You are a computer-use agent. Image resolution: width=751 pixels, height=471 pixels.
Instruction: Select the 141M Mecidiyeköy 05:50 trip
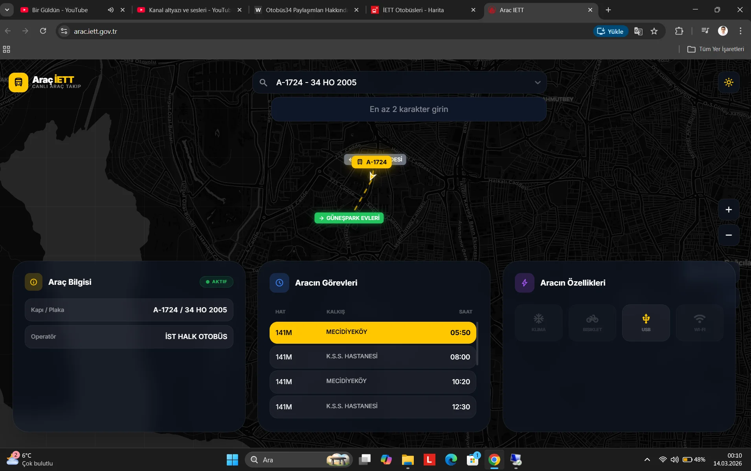pyautogui.click(x=372, y=332)
